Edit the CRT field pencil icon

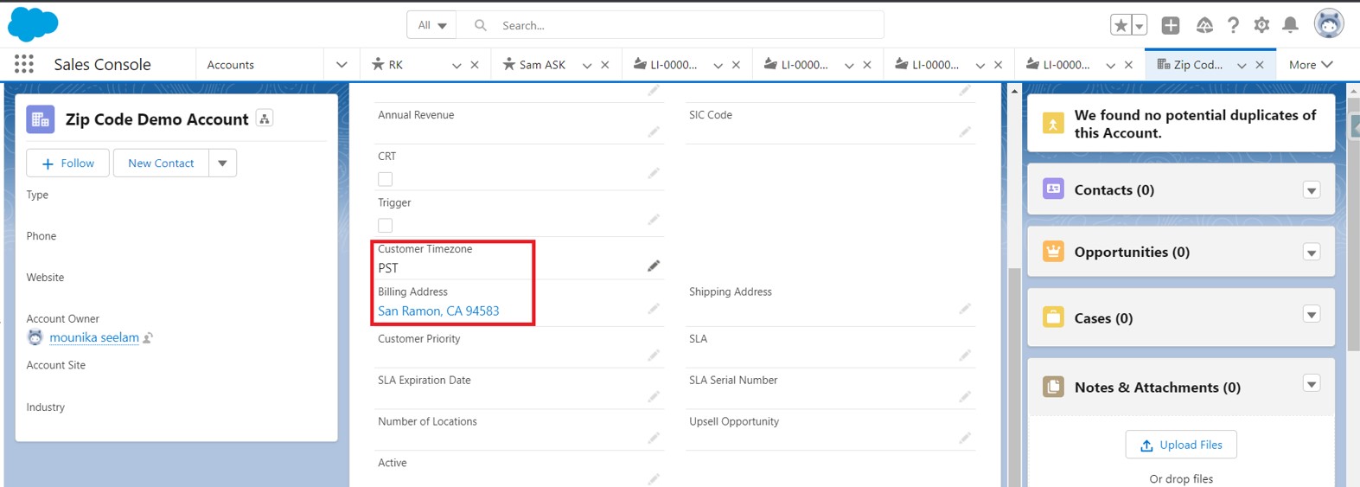[x=654, y=173]
